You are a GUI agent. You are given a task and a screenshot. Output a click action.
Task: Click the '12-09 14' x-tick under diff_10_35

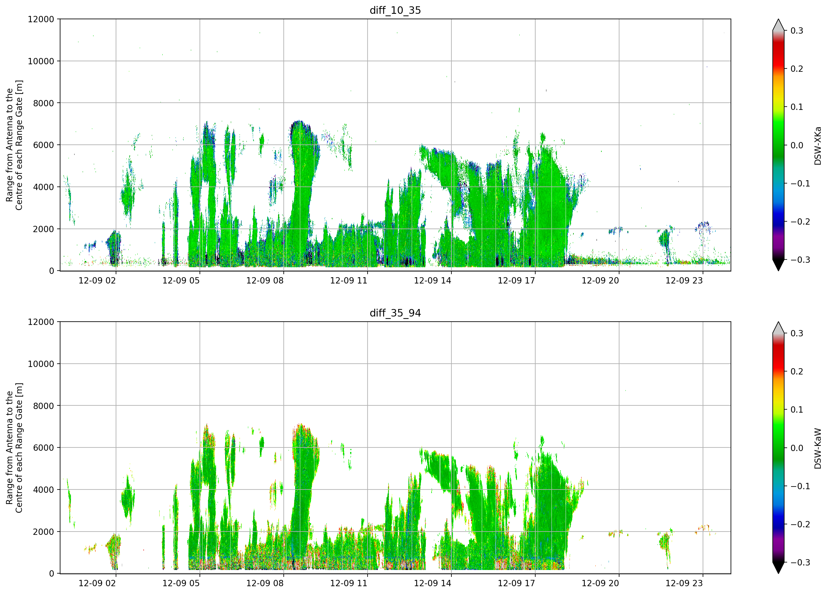[x=432, y=280]
